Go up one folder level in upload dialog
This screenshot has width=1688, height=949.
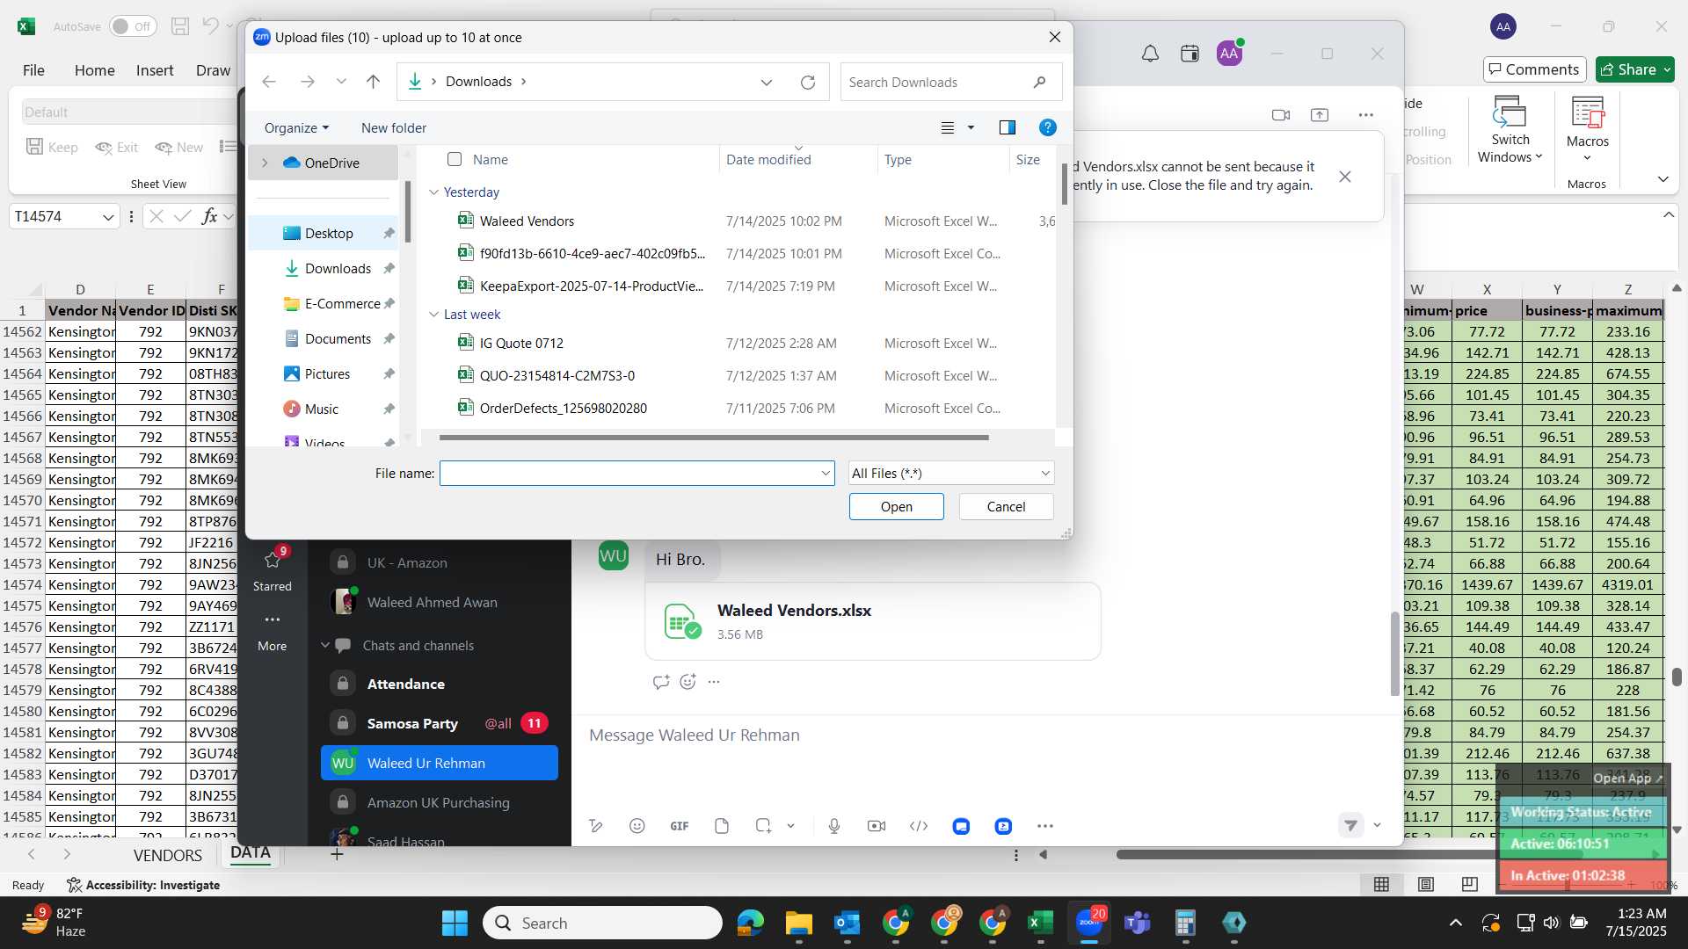[x=373, y=82]
